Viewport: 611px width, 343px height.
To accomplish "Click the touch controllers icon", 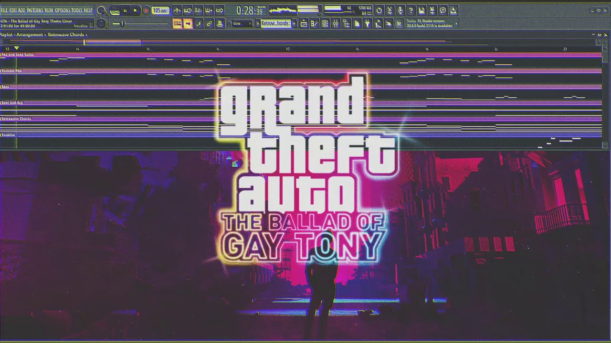I will click(389, 23).
